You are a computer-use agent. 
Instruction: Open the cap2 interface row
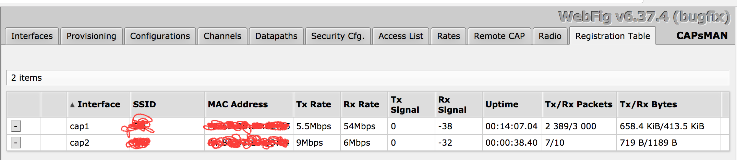pyautogui.click(x=80, y=143)
